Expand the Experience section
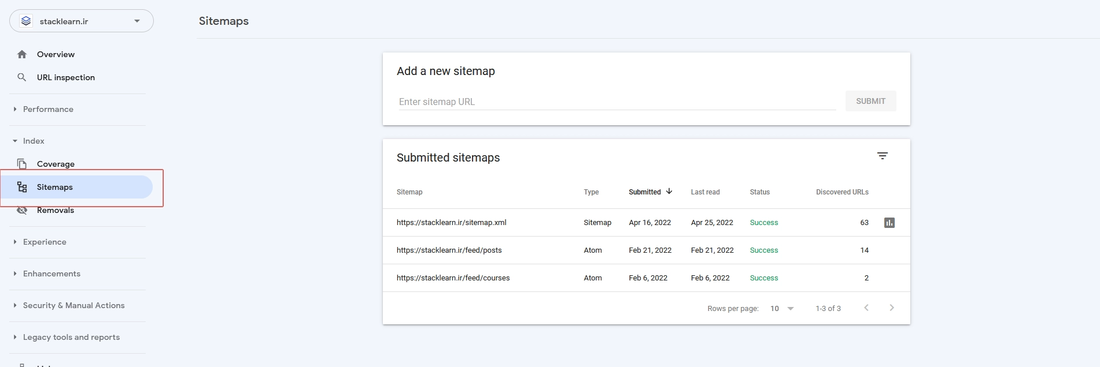Viewport: 1100px width, 367px height. (45, 242)
